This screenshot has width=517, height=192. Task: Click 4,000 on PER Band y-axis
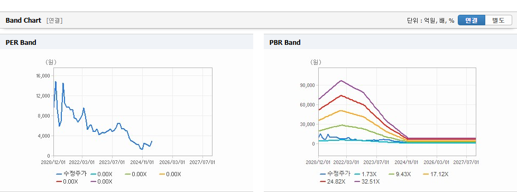tap(44, 136)
